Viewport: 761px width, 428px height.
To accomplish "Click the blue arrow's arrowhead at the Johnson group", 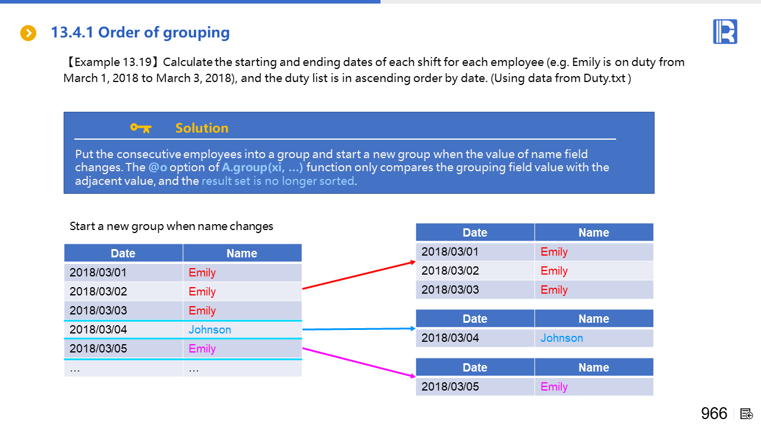I will pyautogui.click(x=411, y=328).
